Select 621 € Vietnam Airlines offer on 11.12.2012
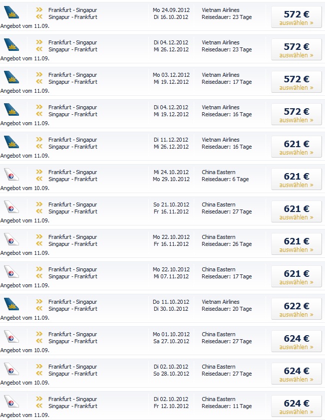 point(297,147)
